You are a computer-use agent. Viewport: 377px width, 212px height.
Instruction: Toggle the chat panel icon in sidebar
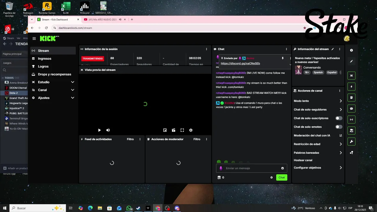point(351,108)
